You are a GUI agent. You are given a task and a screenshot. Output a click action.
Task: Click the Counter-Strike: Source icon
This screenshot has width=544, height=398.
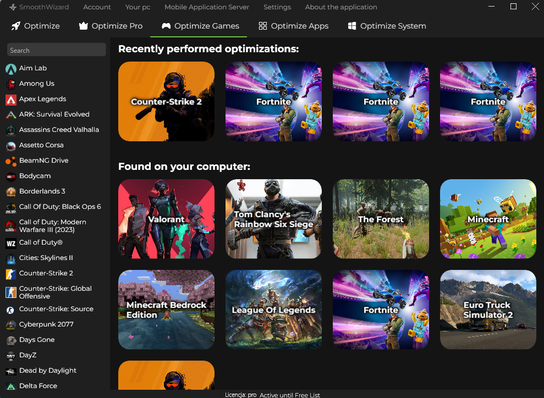click(x=11, y=310)
